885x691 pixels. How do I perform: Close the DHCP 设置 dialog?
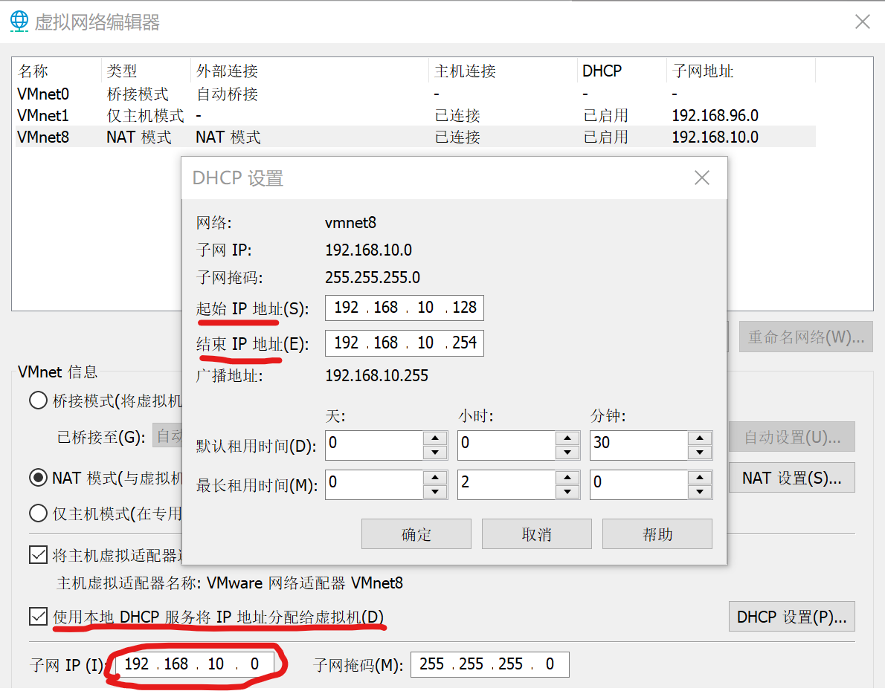click(701, 178)
